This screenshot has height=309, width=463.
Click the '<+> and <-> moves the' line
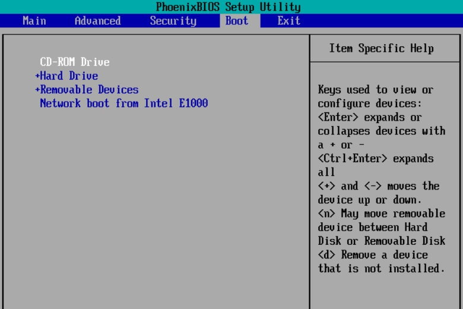(x=379, y=186)
